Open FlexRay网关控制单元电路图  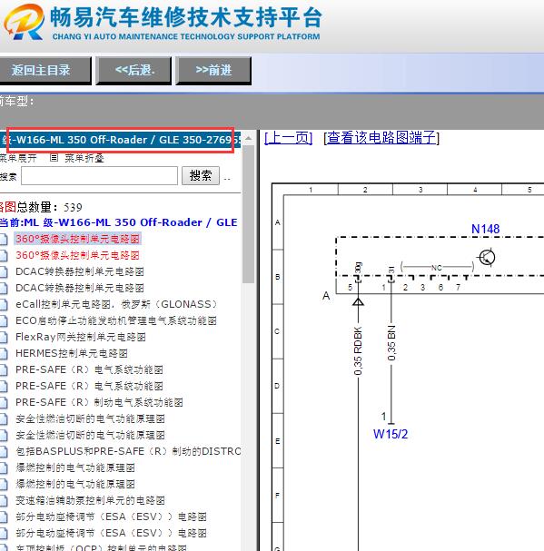[81, 337]
